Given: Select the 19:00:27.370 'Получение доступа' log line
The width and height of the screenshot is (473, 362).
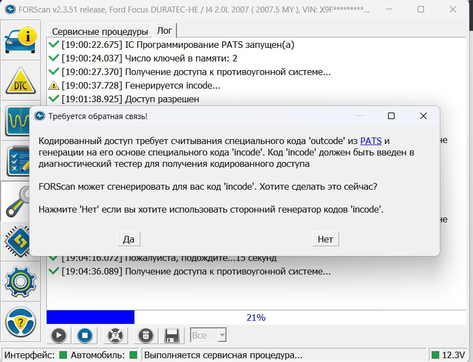Looking at the screenshot, I should pyautogui.click(x=196, y=72).
